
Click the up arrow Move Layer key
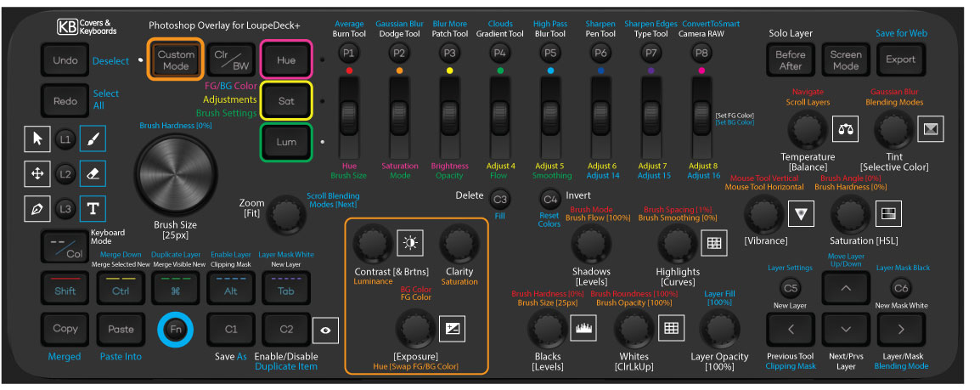[x=846, y=288]
